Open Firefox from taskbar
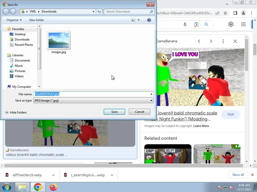257x192 pixels. pyautogui.click(x=53, y=187)
